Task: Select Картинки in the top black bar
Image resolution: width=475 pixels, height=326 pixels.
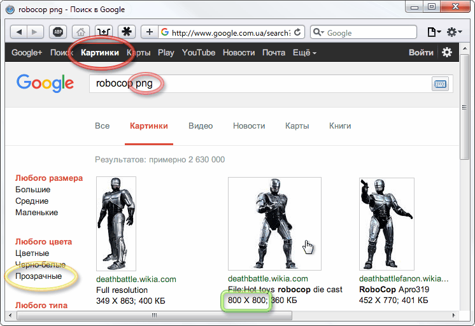Action: point(100,53)
